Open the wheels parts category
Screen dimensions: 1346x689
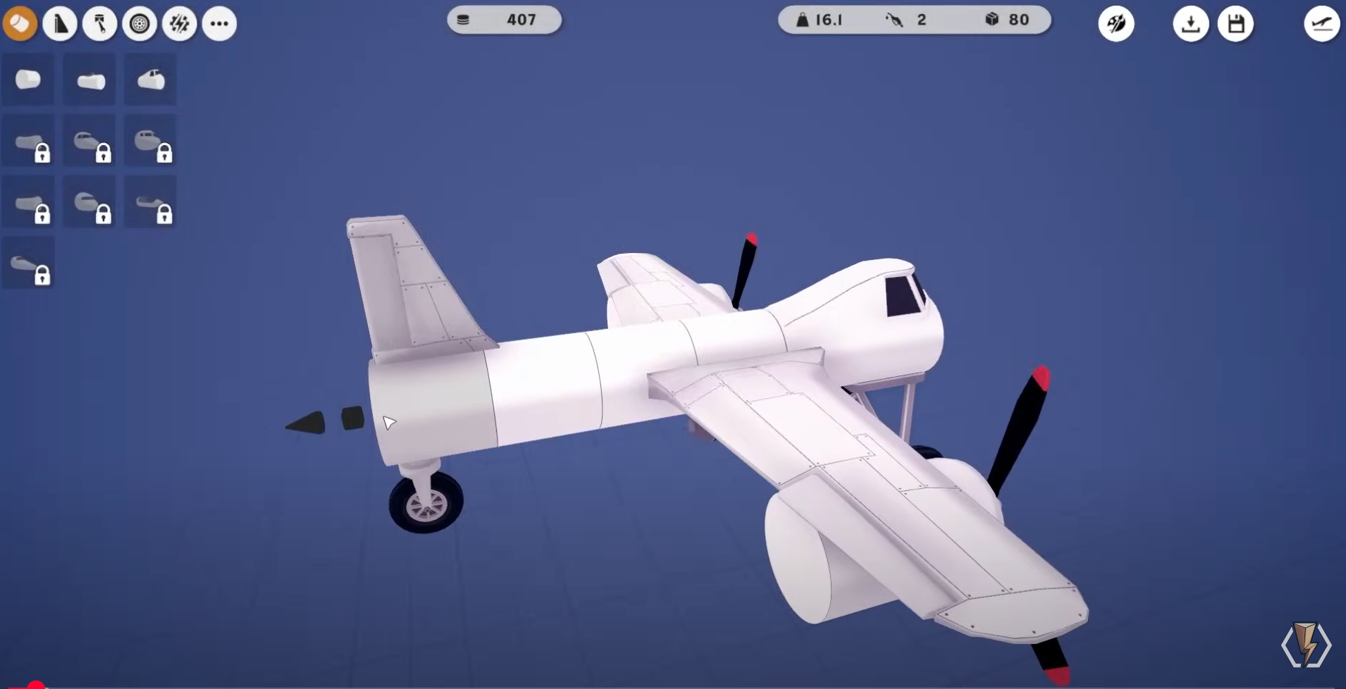click(140, 23)
